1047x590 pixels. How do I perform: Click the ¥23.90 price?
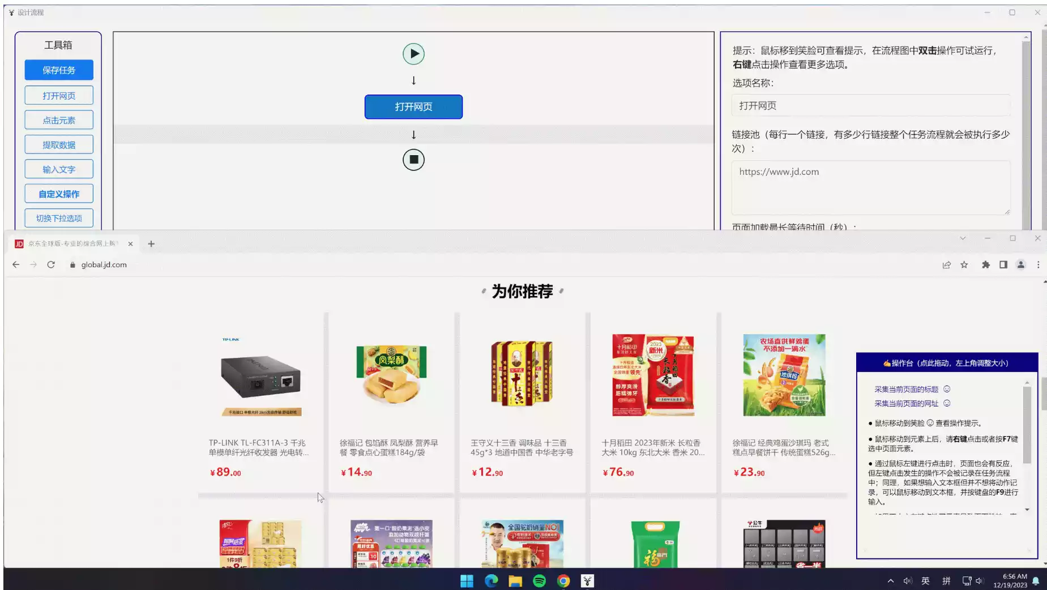[749, 472]
